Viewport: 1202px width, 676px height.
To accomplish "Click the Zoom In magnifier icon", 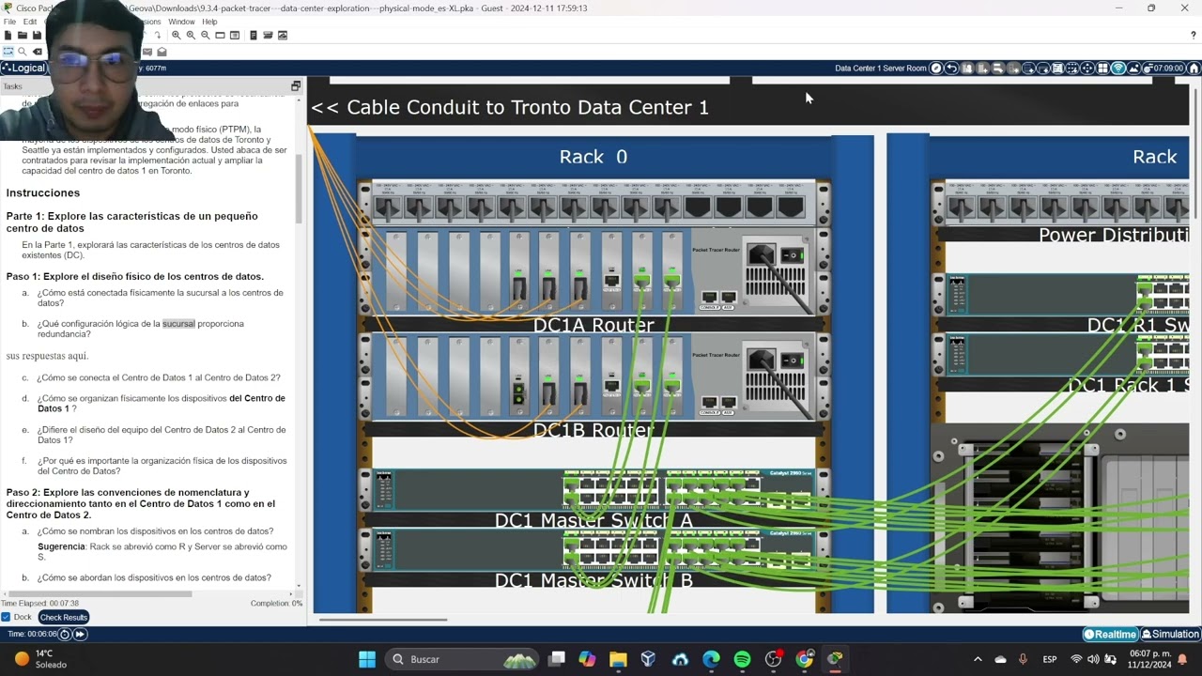I will point(176,36).
